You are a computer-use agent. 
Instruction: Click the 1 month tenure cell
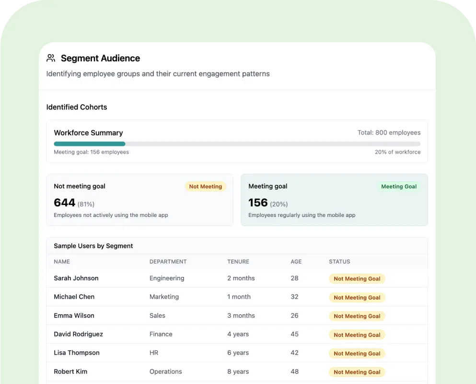pos(239,297)
